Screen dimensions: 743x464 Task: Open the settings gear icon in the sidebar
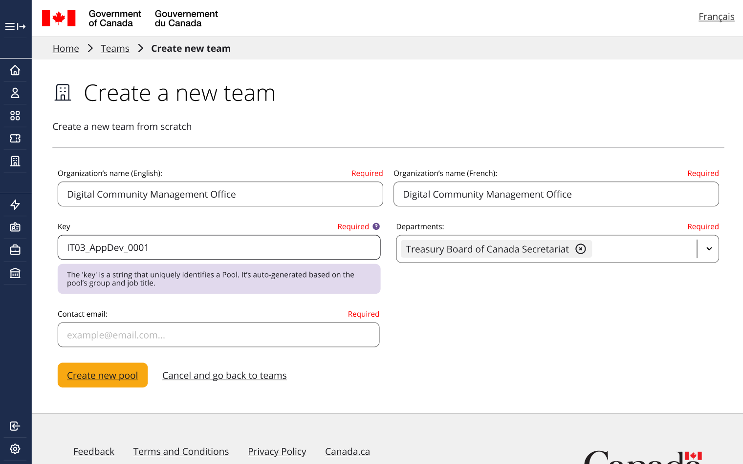(x=15, y=448)
